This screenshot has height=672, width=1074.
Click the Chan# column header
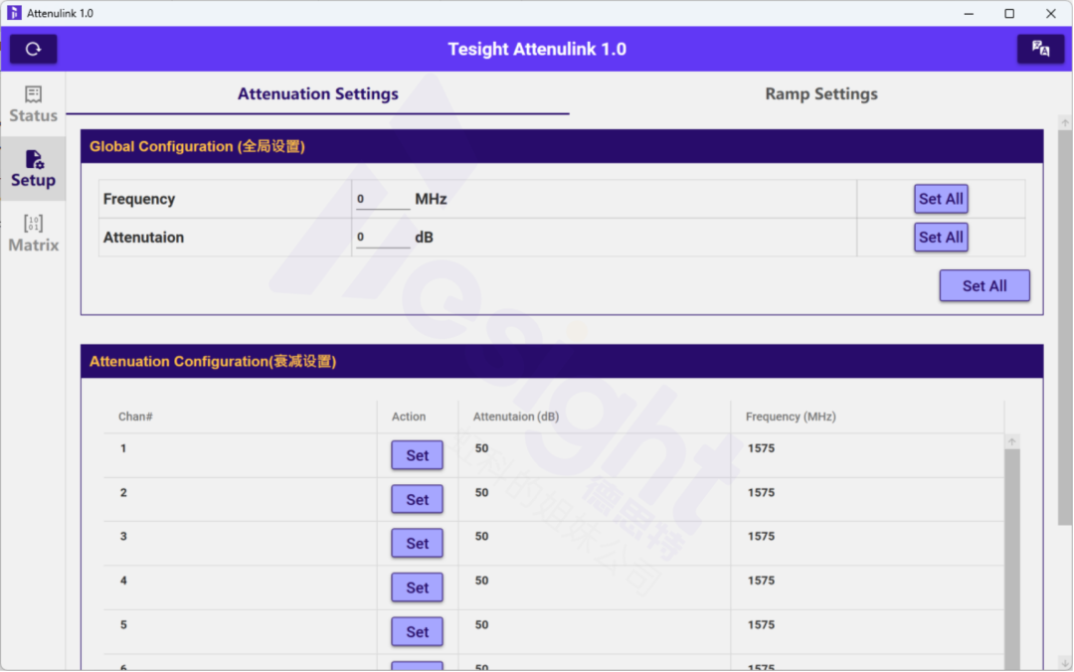pyautogui.click(x=135, y=417)
